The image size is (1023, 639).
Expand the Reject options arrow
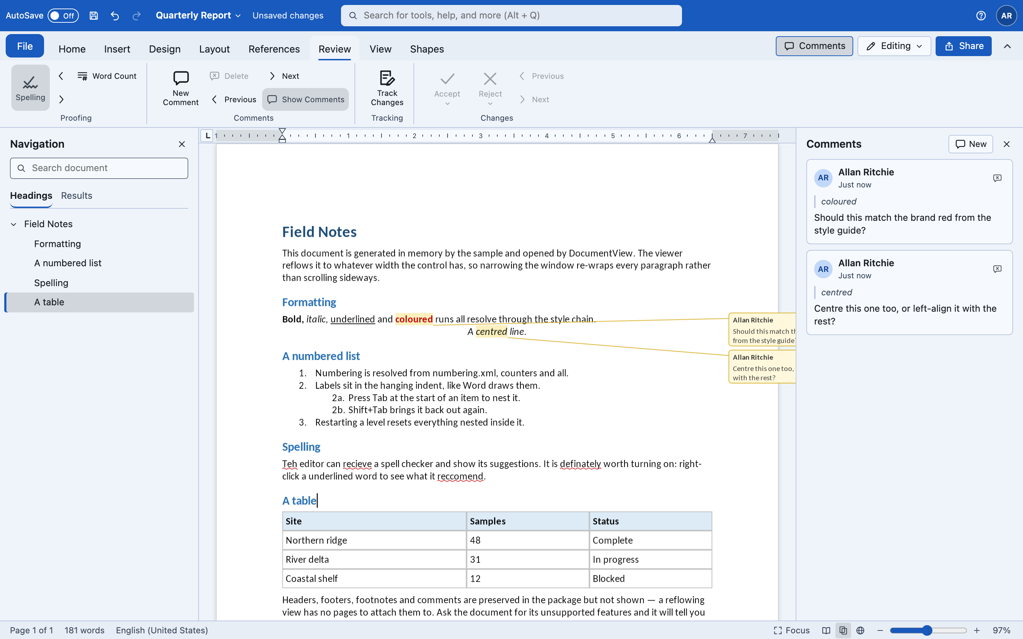click(x=490, y=104)
